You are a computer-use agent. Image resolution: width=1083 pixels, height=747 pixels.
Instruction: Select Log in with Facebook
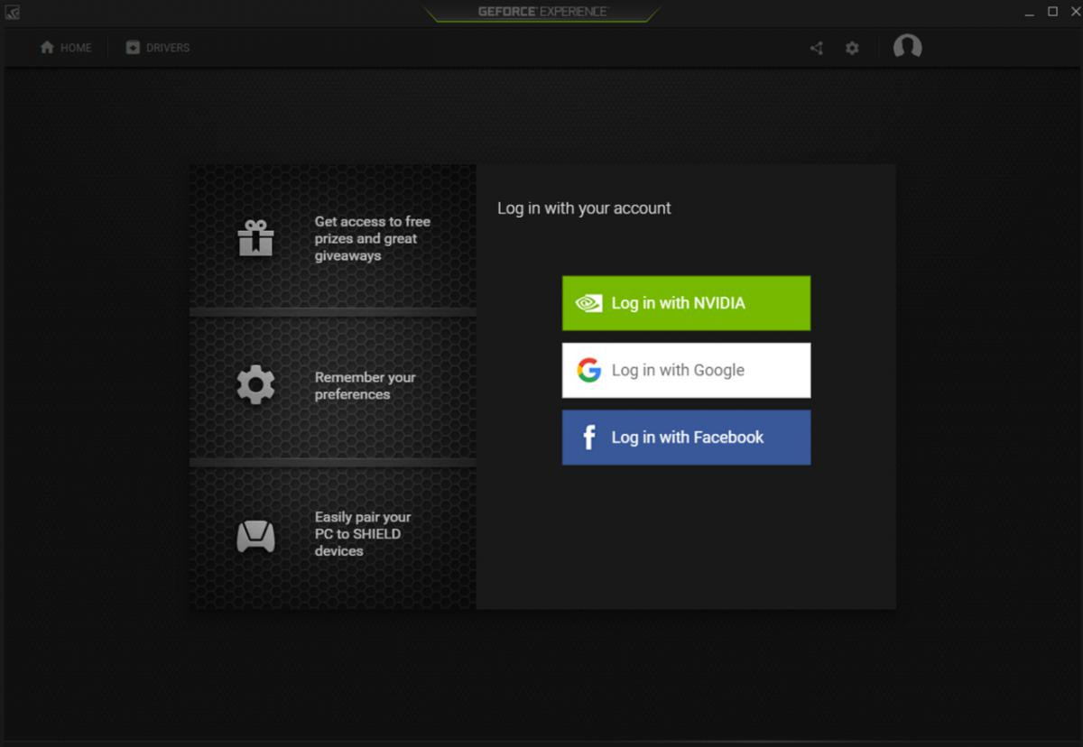[686, 438]
